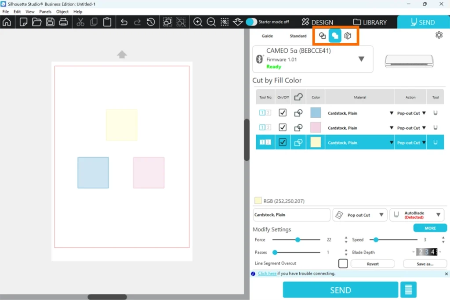Open the Pop out Cut action dropdown
450x300 pixels.
coord(381,215)
